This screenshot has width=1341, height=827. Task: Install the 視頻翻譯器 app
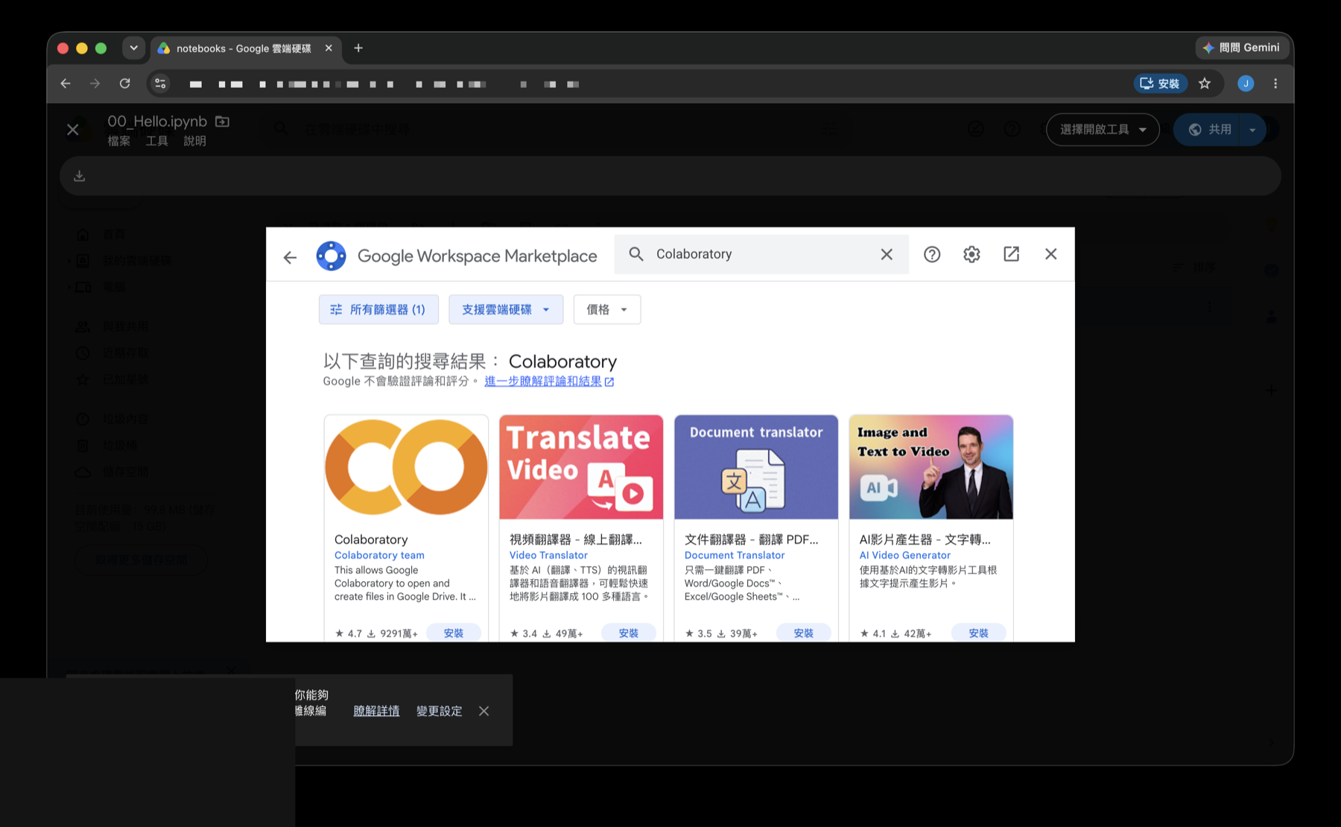629,633
